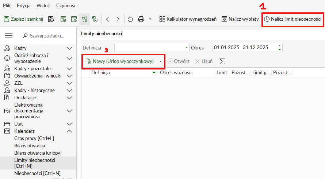Go to next record with right arrow
The width and height of the screenshot is (325, 179).
pos(118,19)
